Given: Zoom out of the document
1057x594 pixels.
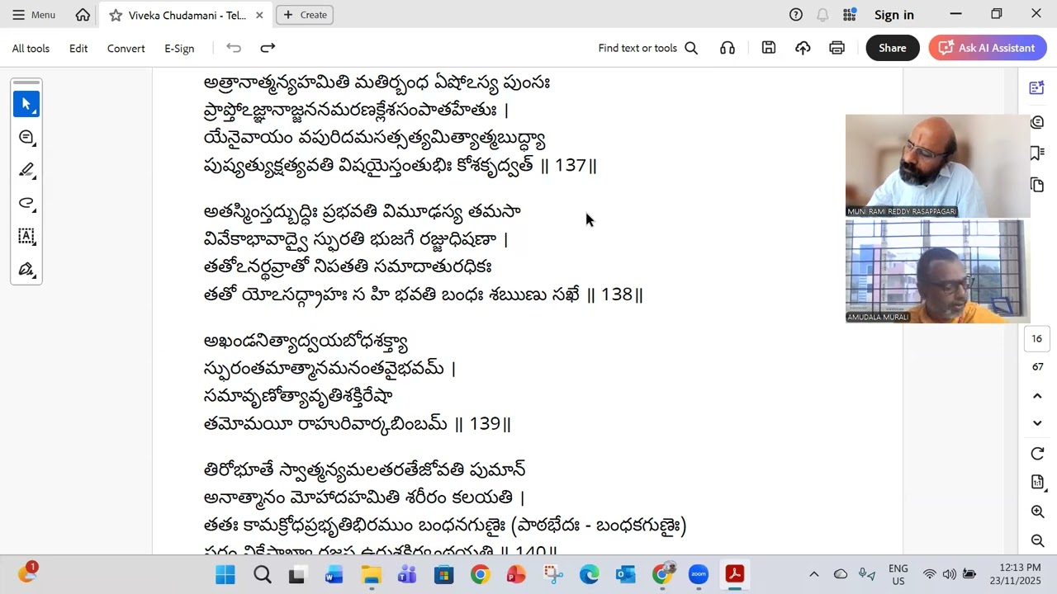Looking at the screenshot, I should click(x=1038, y=540).
